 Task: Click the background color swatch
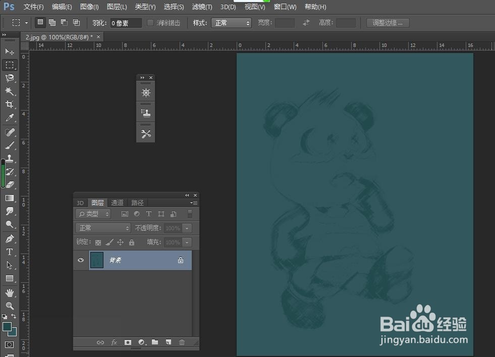coord(13,333)
